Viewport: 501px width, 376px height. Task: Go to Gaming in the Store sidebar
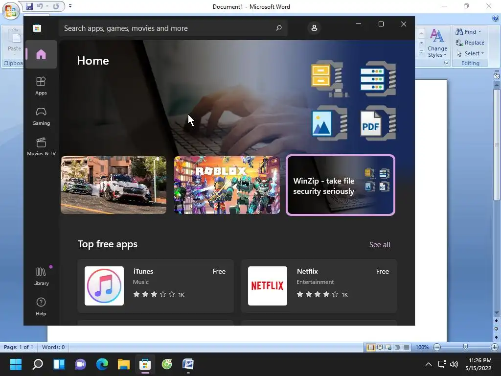coord(41,116)
